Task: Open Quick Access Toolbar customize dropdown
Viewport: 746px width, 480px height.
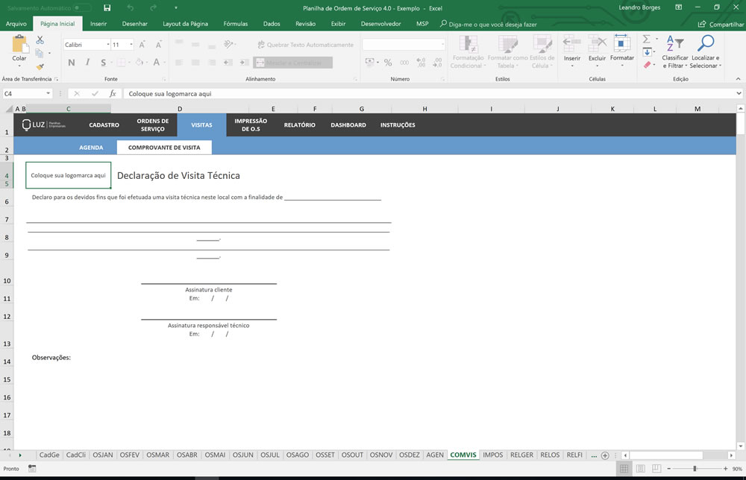Action: (x=176, y=8)
